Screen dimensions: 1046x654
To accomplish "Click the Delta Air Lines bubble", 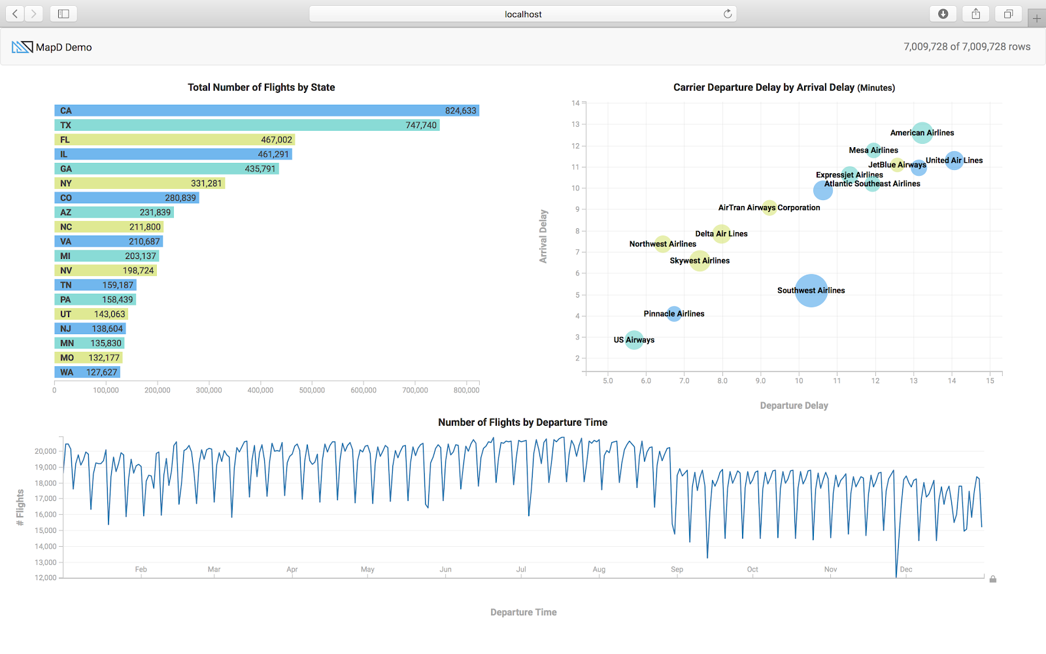I will (x=722, y=233).
